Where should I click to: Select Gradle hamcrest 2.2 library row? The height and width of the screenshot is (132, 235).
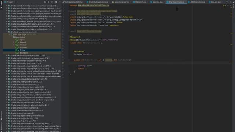pyautogui.click(x=32, y=84)
